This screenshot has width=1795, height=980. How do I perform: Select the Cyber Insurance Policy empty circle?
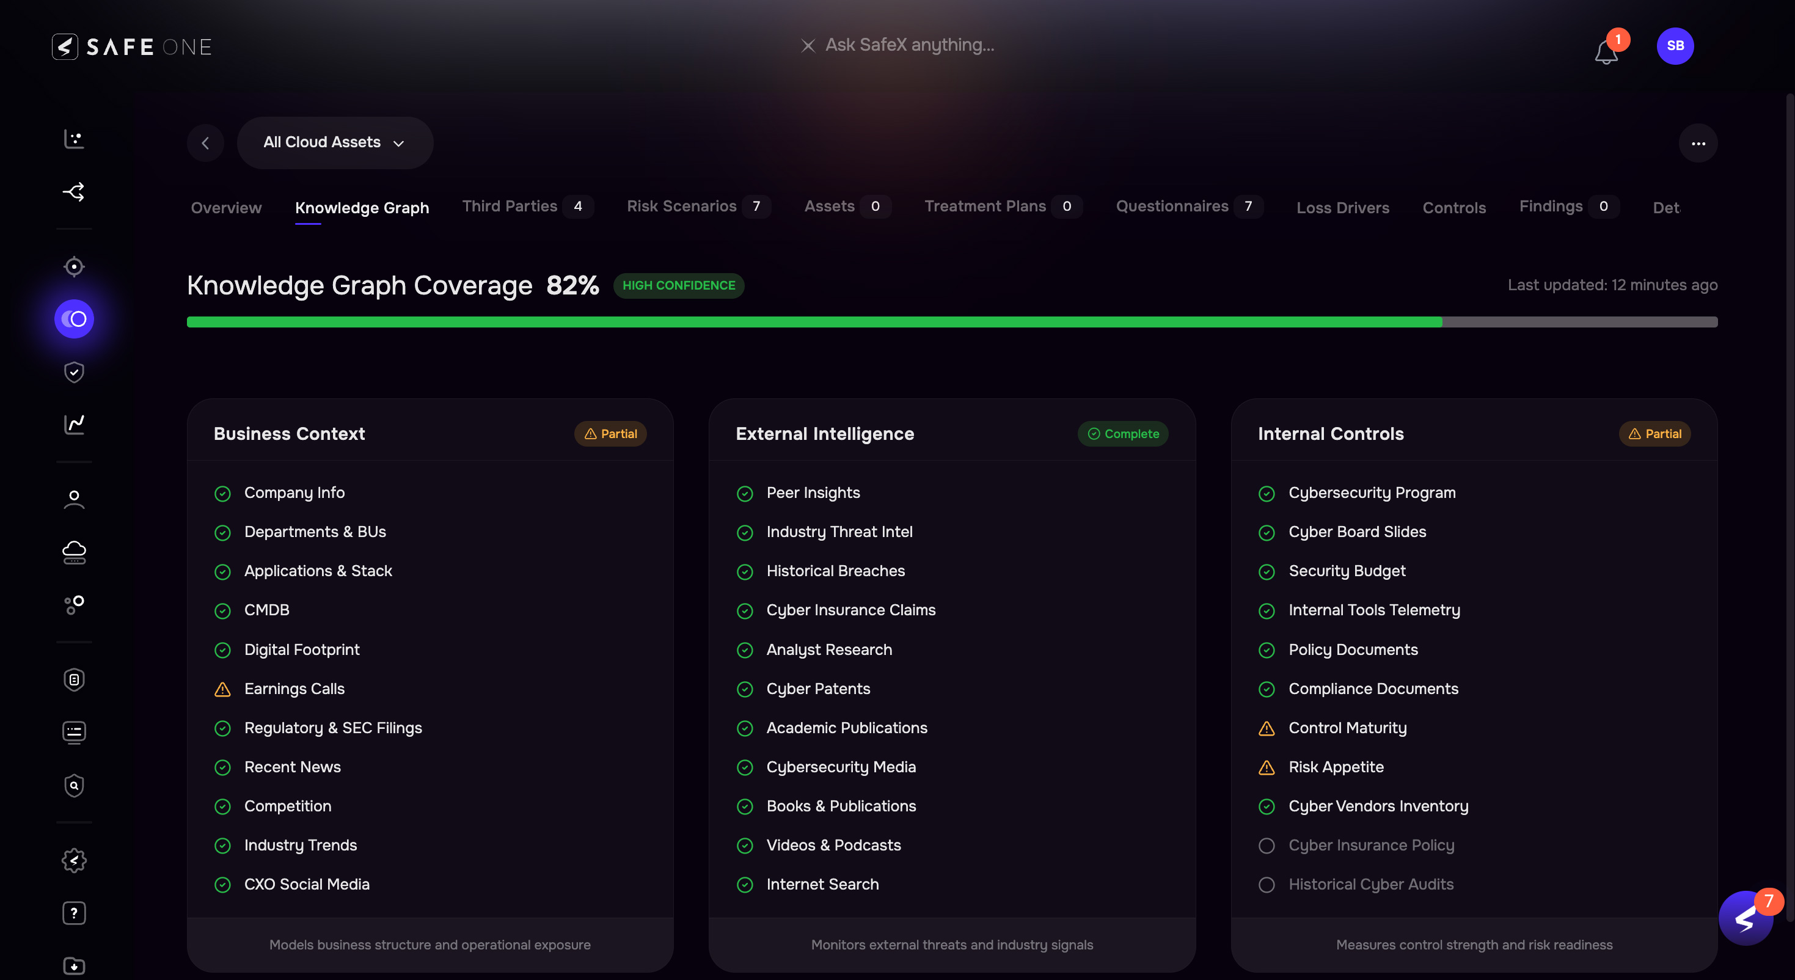coord(1266,846)
